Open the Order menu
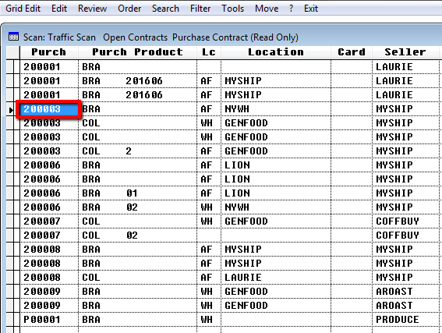This screenshot has height=333, width=442. tap(129, 9)
